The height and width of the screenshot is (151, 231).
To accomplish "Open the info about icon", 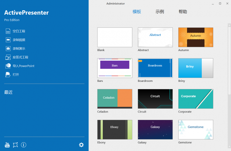I will [23, 145].
